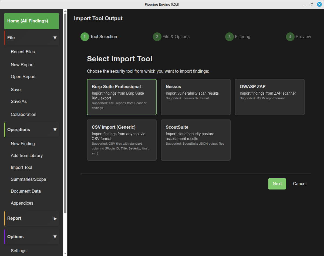Viewport: 324px width, 256px height.
Task: Click the sidebar vertical scrollbar
Action: (65, 108)
